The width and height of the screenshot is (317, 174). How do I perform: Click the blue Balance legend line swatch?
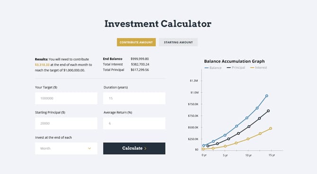(206, 68)
